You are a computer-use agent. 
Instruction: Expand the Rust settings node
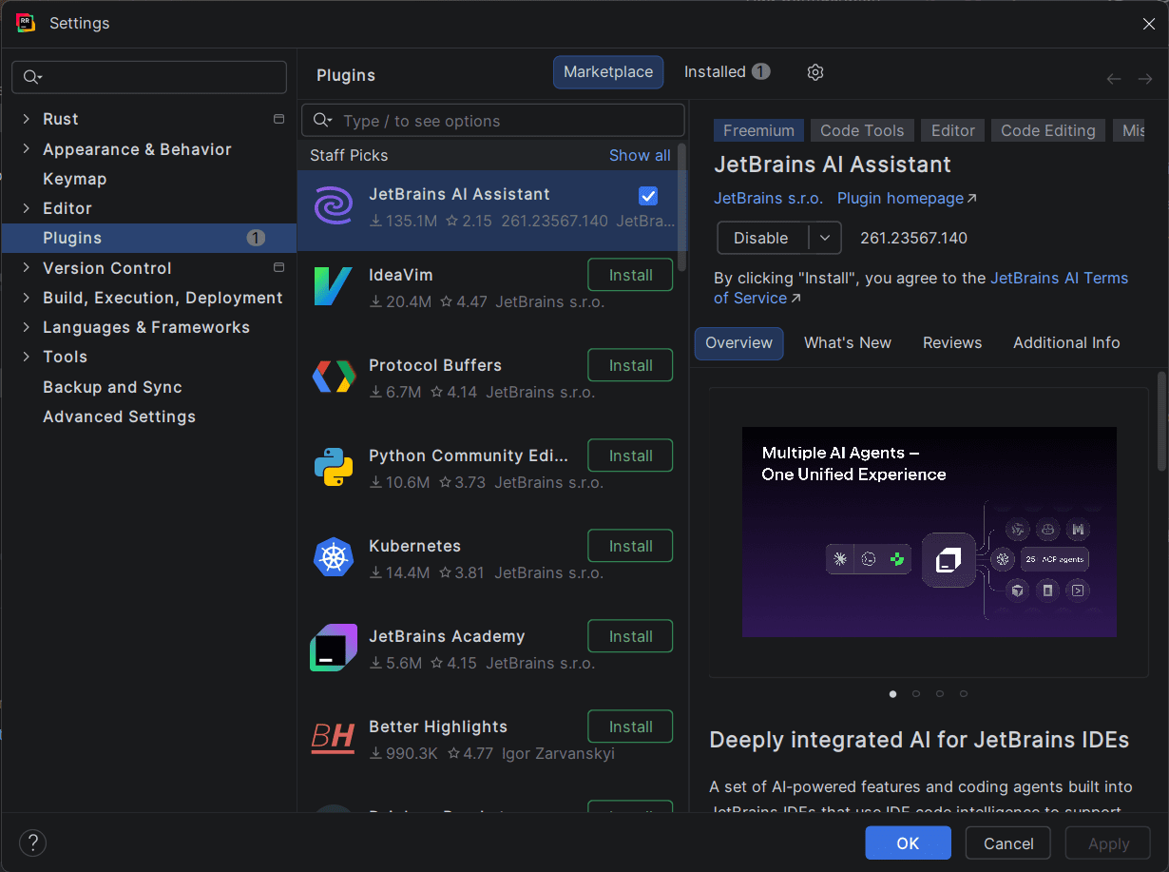26,119
